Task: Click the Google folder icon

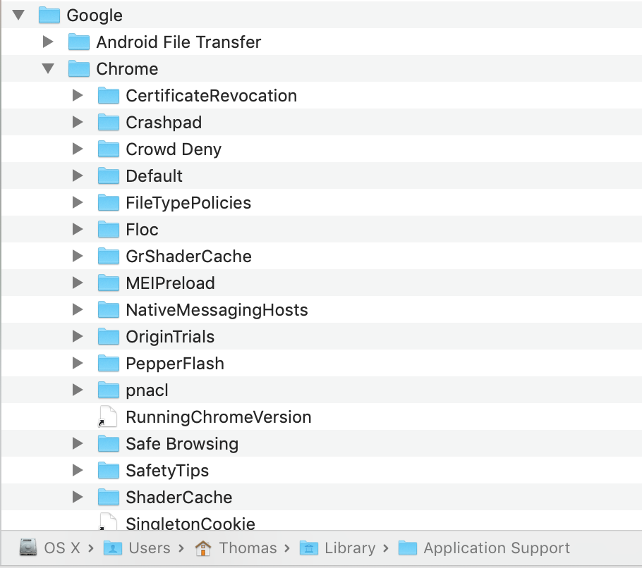Action: click(x=49, y=15)
